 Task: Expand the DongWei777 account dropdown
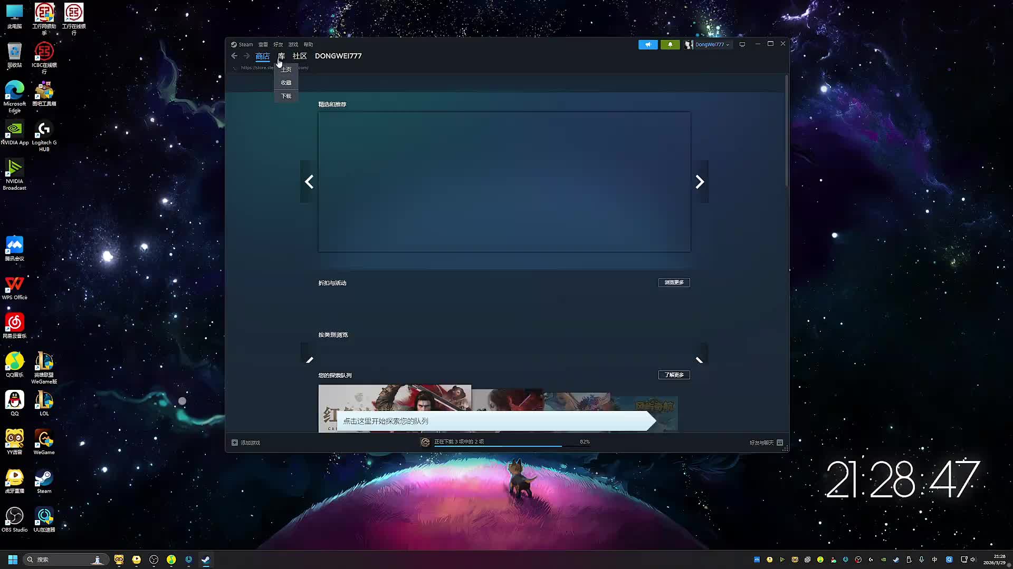point(711,45)
